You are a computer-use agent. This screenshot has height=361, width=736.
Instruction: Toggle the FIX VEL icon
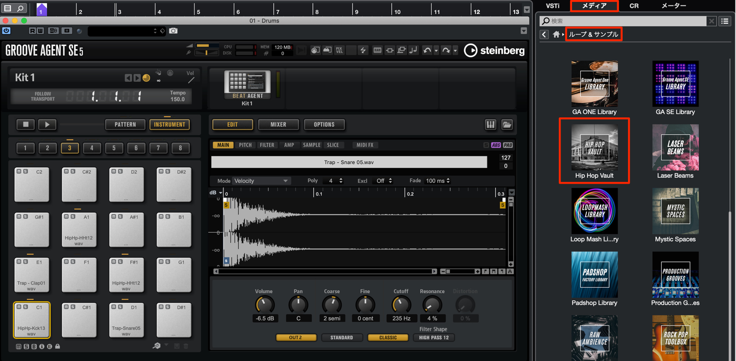(339, 50)
